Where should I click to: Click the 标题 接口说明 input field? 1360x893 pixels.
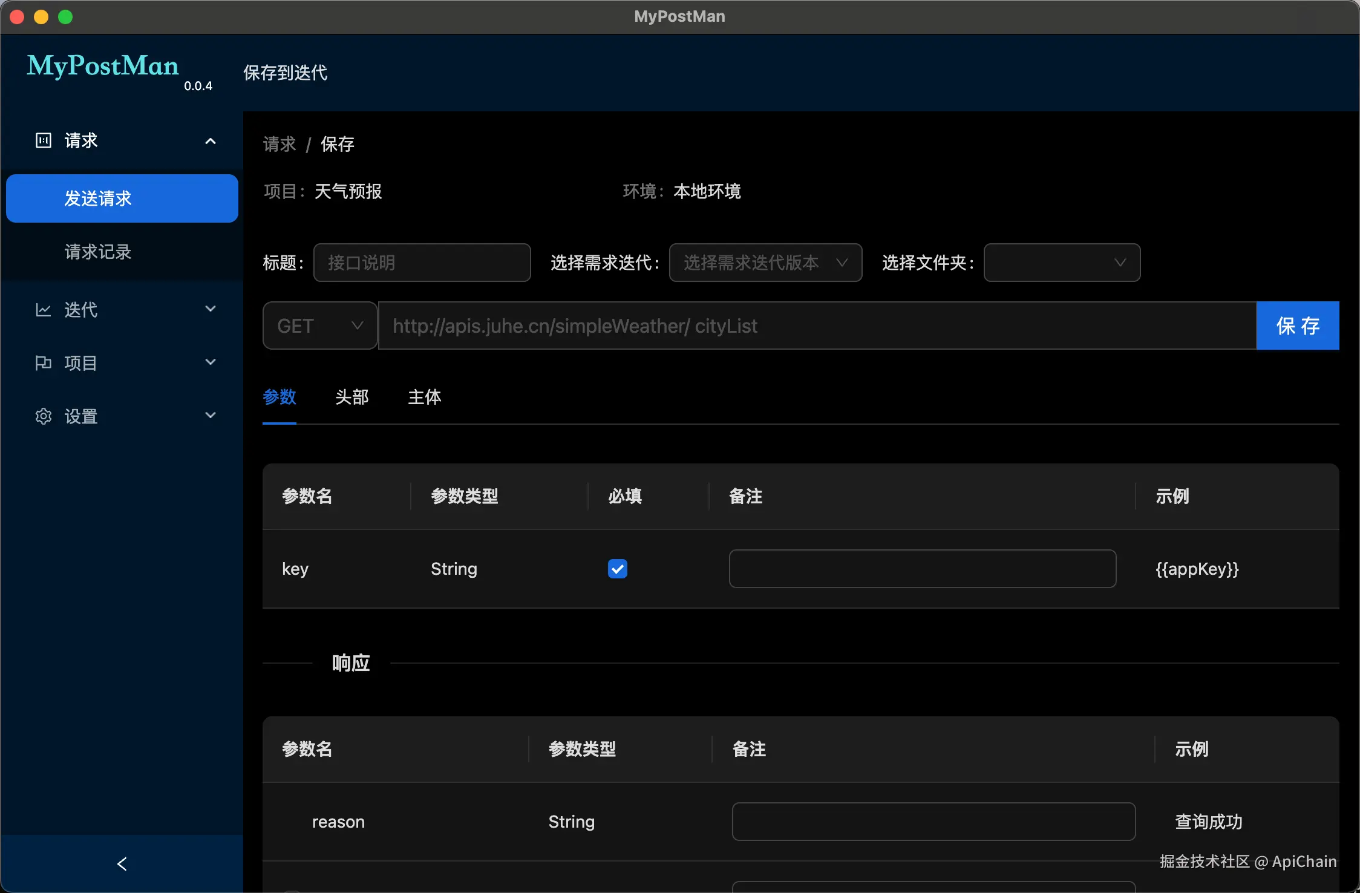422,263
